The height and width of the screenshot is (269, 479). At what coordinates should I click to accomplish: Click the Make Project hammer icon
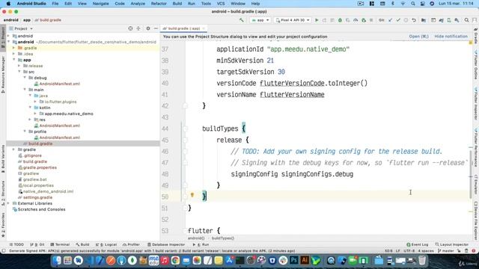coord(242,20)
